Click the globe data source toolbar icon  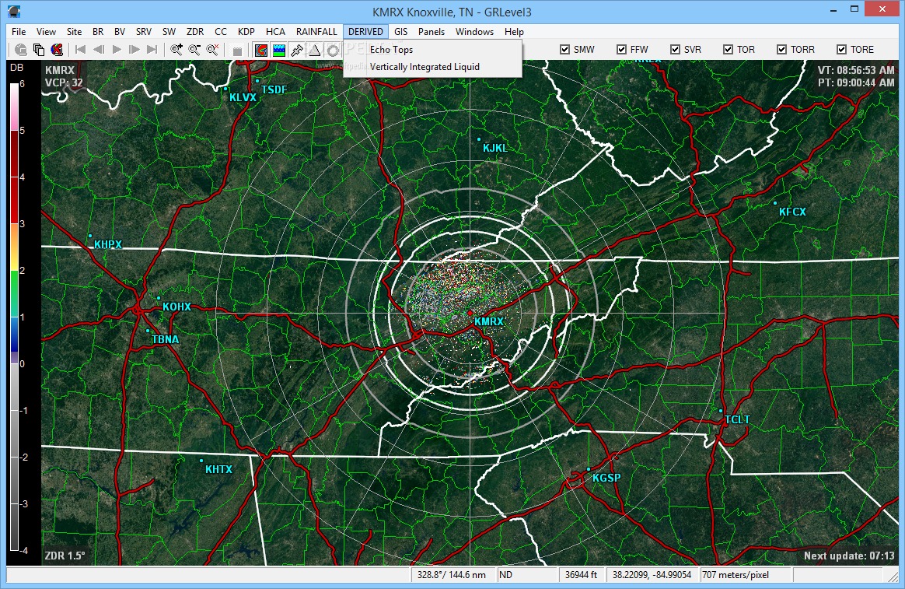tap(21, 50)
